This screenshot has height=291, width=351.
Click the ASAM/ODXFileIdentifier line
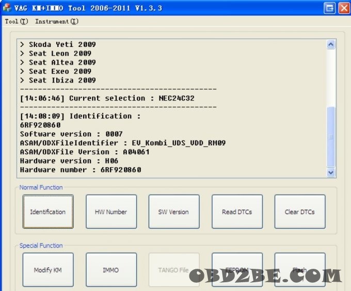[x=123, y=143]
